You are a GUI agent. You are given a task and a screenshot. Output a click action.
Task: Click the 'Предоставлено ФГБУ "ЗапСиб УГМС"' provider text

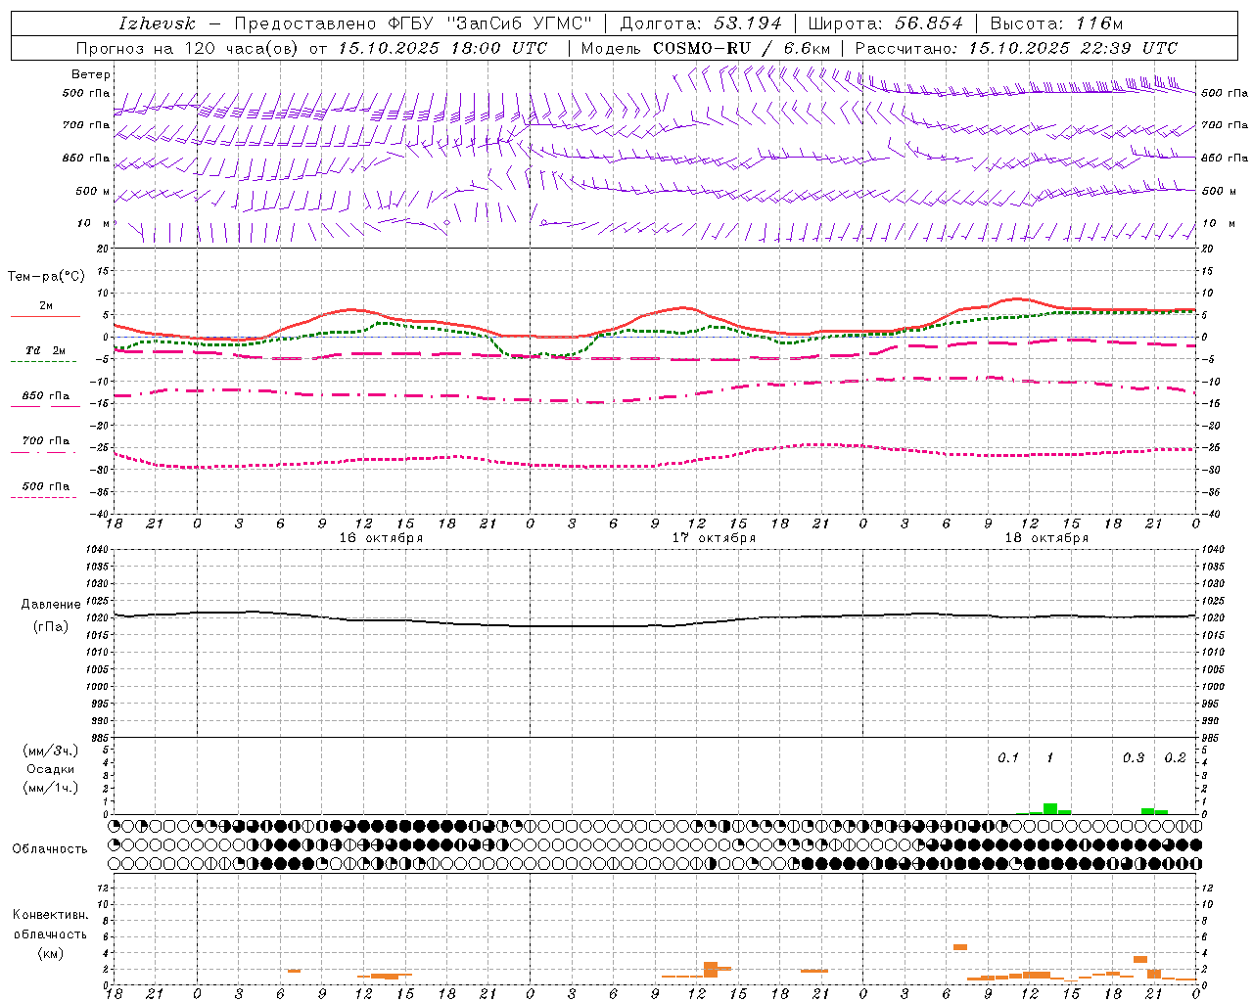(413, 23)
